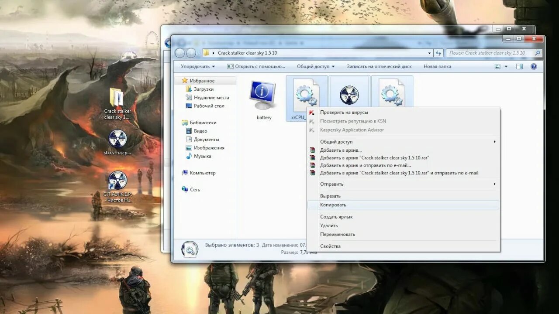Go back in Explorer navigation

point(179,53)
